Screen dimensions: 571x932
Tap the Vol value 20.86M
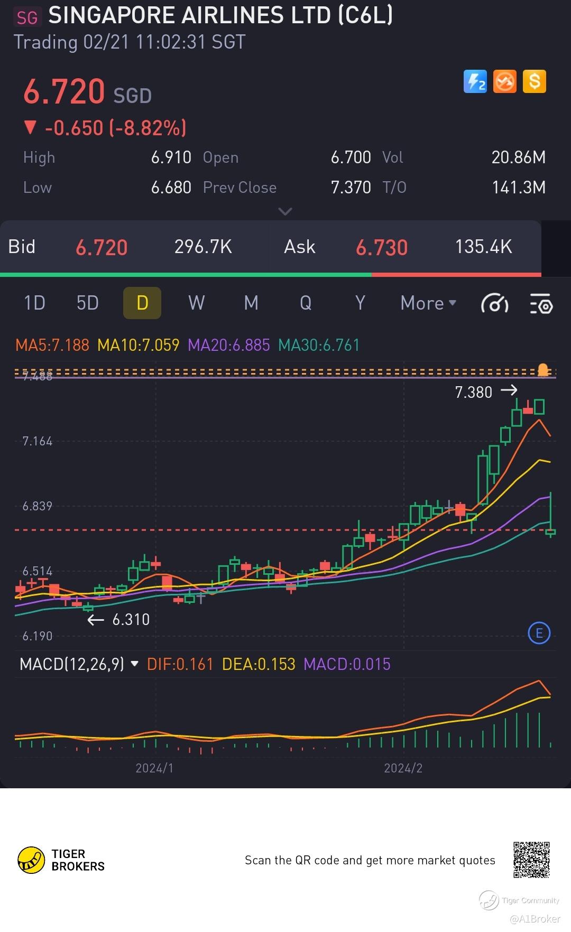click(x=518, y=157)
